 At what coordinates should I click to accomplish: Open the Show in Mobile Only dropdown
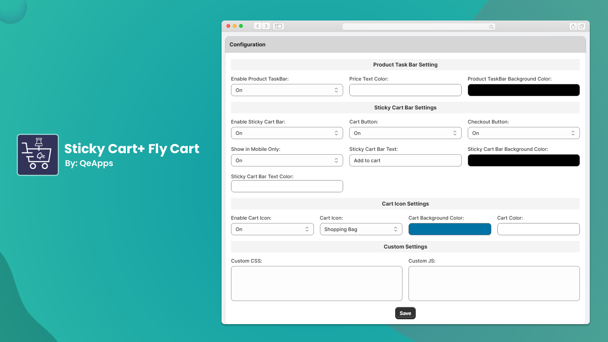click(287, 160)
